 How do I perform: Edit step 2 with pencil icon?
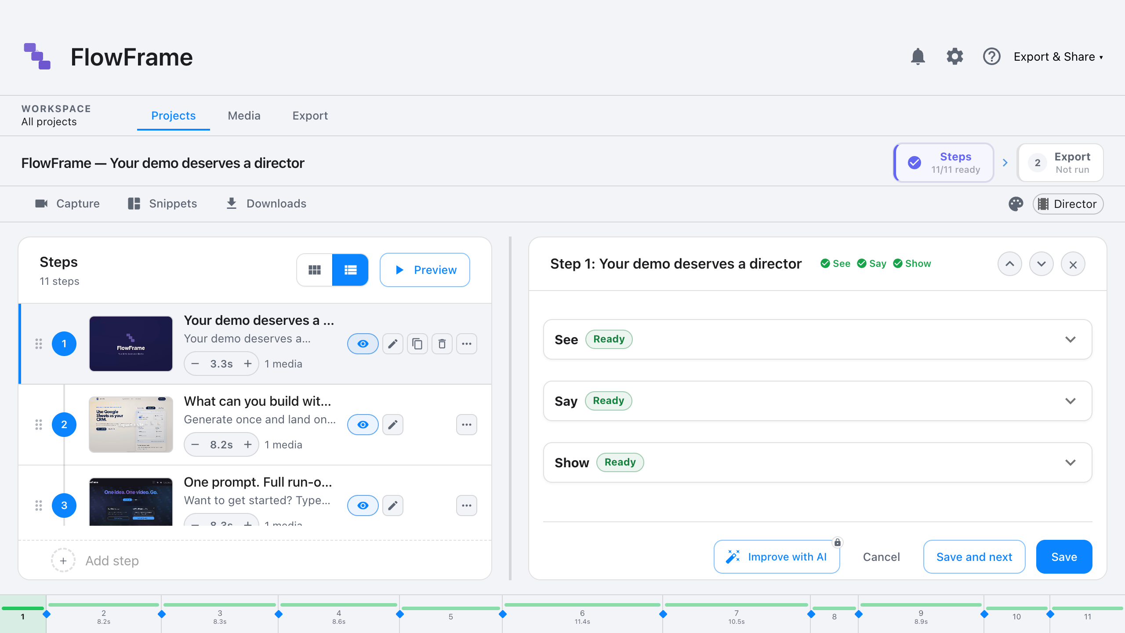(393, 425)
